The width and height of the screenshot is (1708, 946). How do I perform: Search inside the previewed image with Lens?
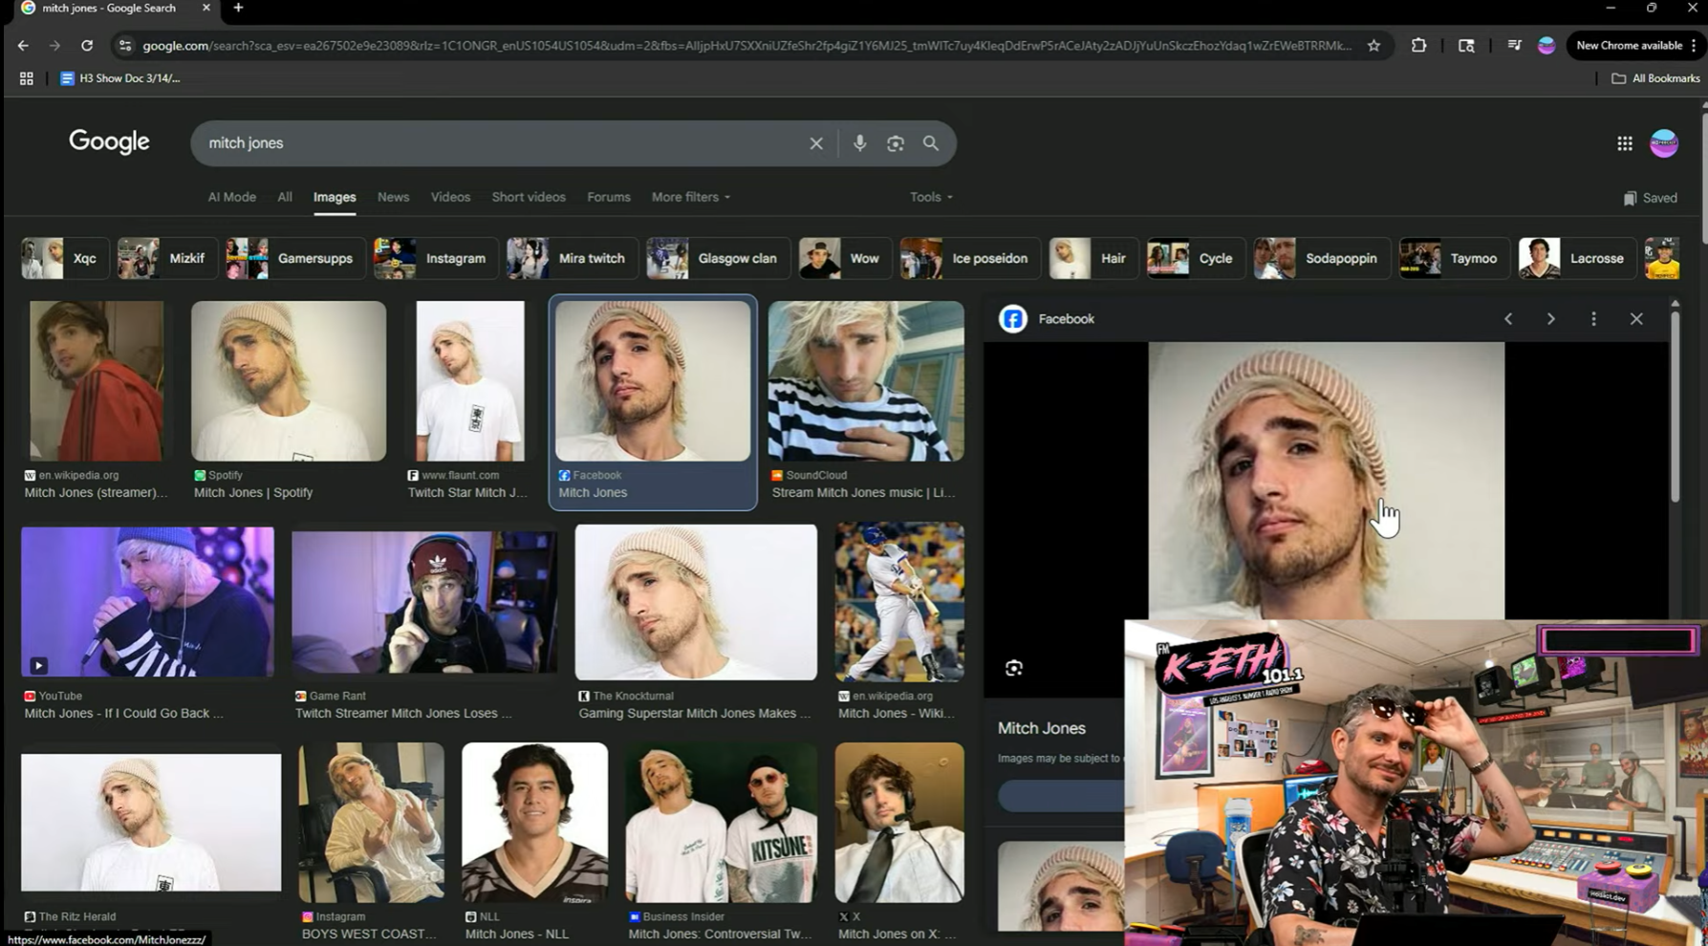coord(1014,668)
